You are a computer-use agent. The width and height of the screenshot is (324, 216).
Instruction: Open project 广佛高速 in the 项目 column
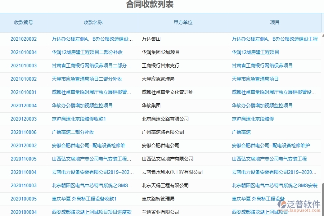[241, 132]
